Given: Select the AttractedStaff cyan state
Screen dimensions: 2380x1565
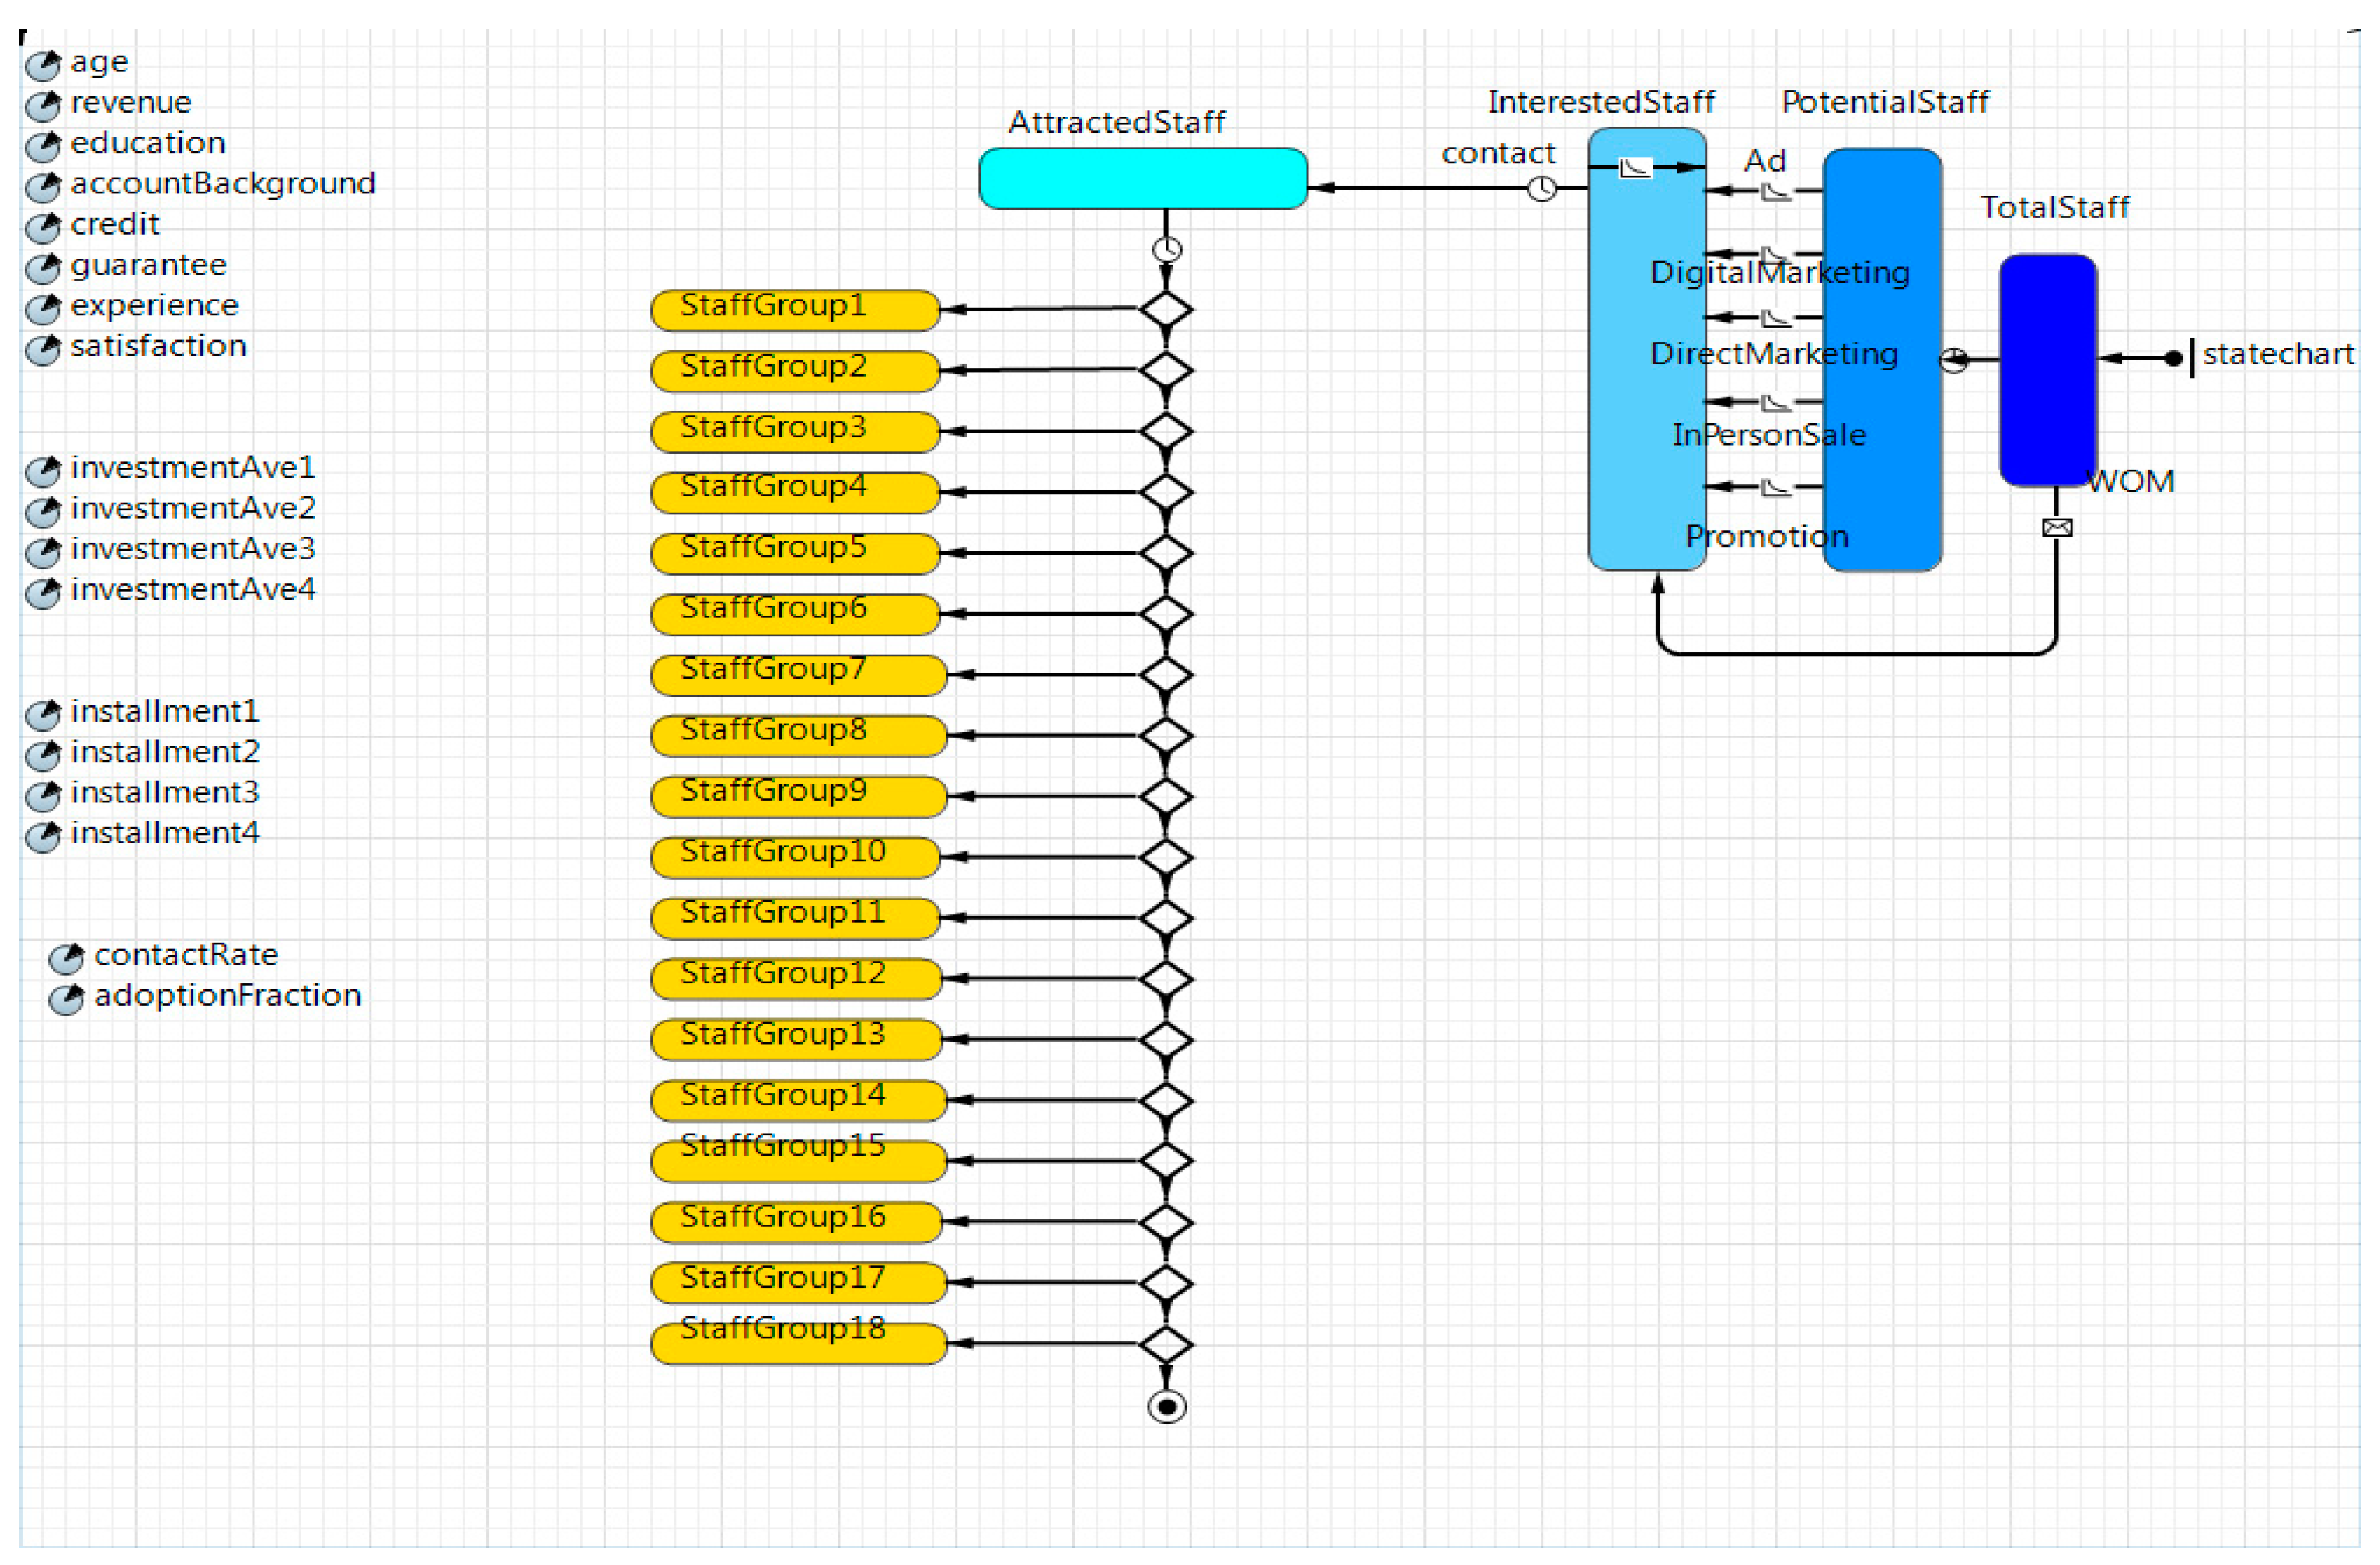Looking at the screenshot, I should [x=1142, y=179].
